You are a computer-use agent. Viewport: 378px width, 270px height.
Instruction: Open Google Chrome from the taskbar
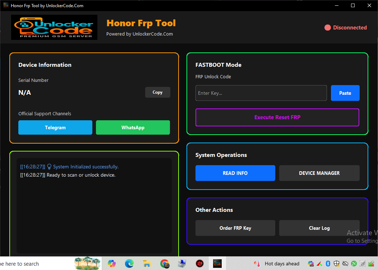[x=165, y=264]
